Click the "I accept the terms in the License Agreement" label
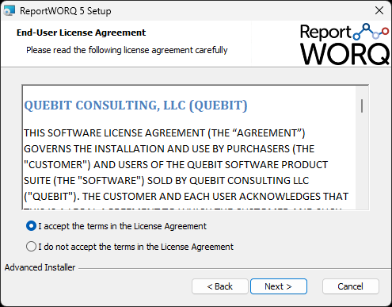 [x=122, y=226]
